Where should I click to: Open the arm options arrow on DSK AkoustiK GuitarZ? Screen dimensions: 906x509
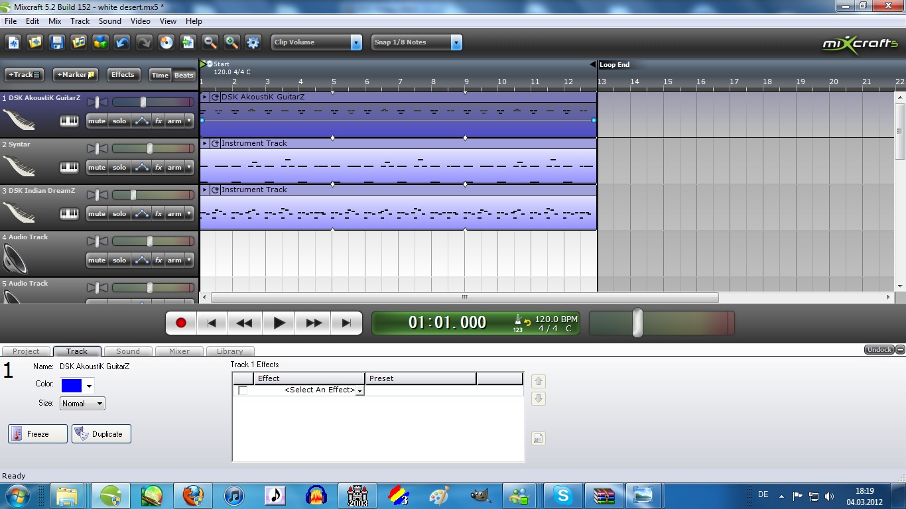[x=190, y=121]
